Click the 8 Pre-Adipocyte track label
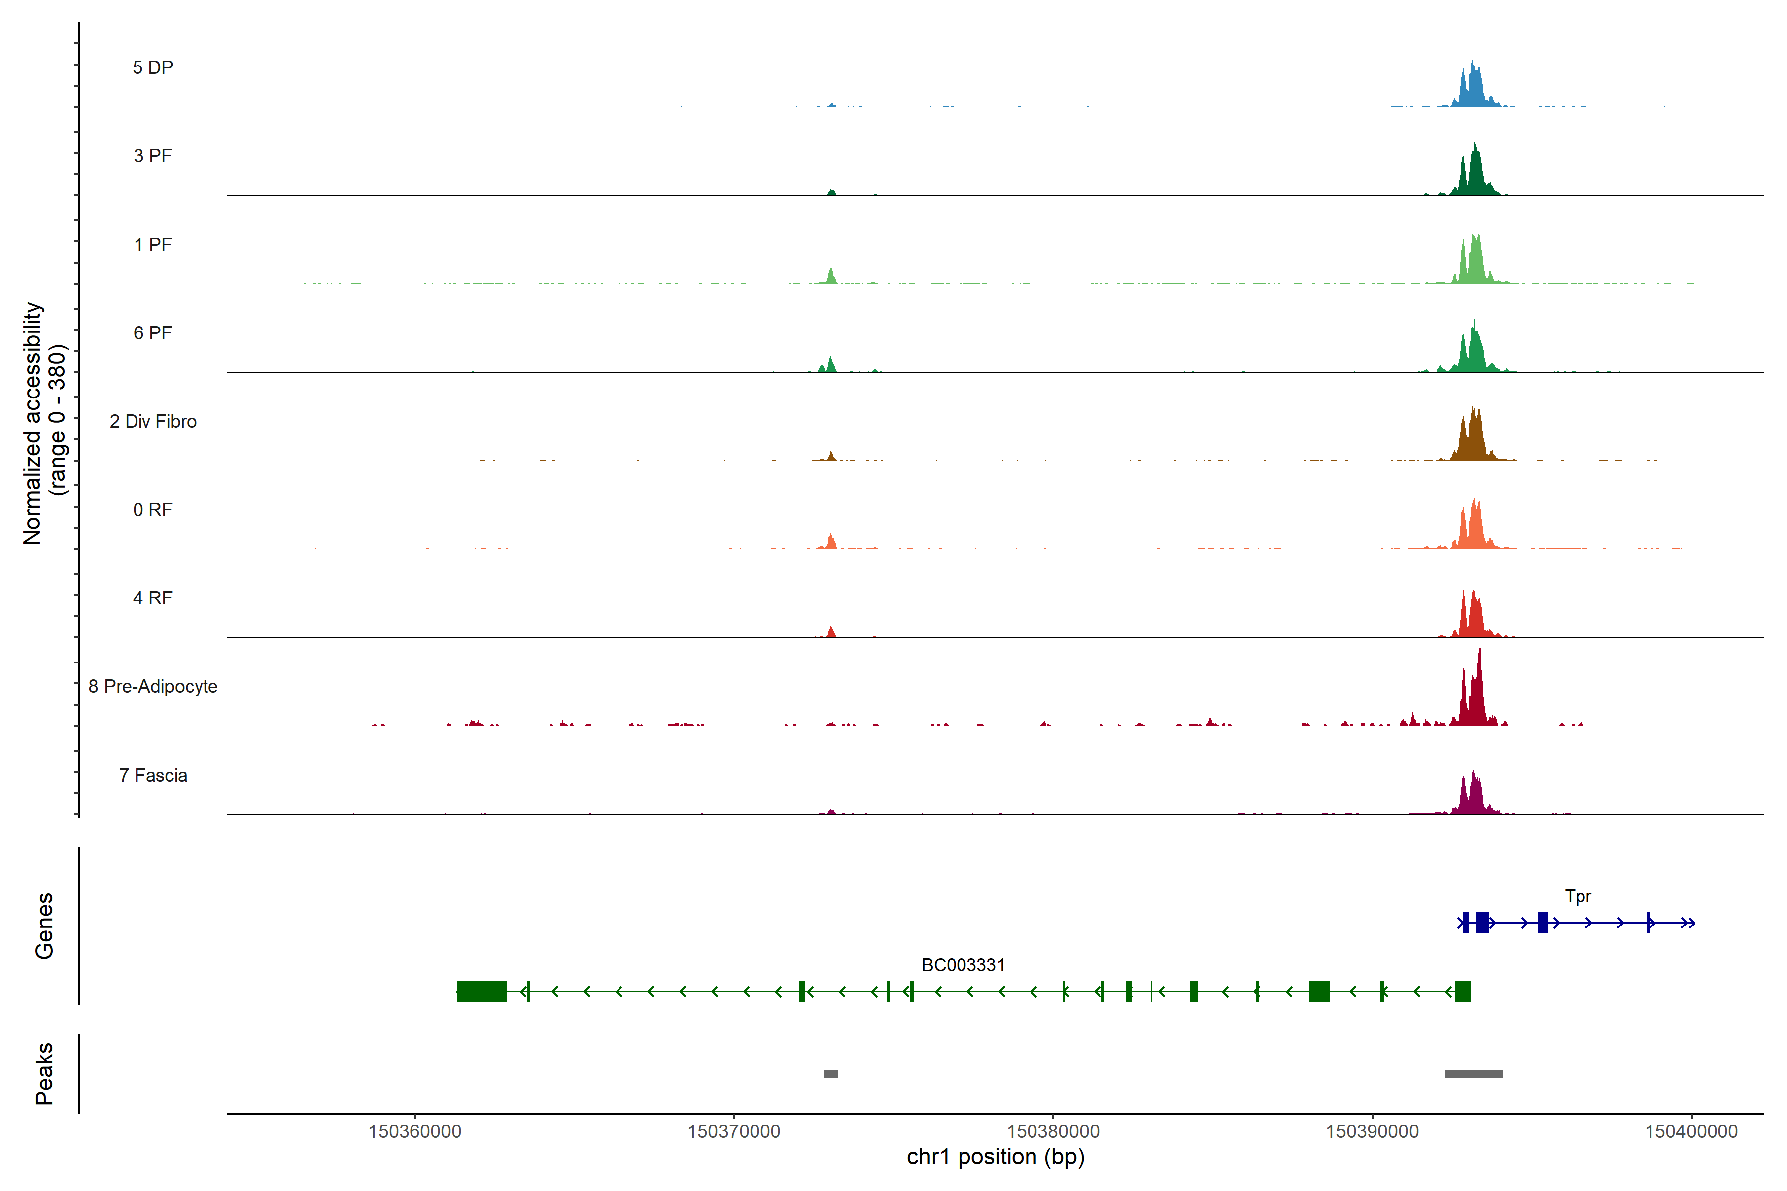This screenshot has height=1191, width=1787. click(x=153, y=686)
